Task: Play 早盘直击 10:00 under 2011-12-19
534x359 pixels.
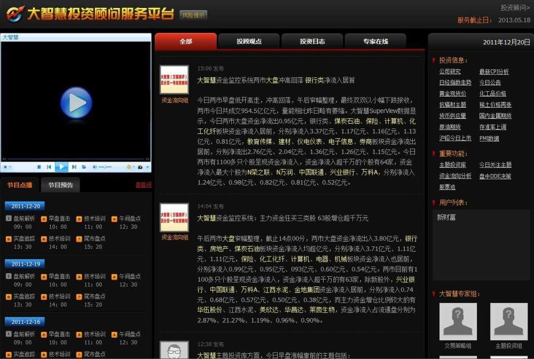Action: pos(56,280)
